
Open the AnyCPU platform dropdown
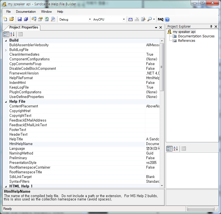pyautogui.click(x=124, y=19)
